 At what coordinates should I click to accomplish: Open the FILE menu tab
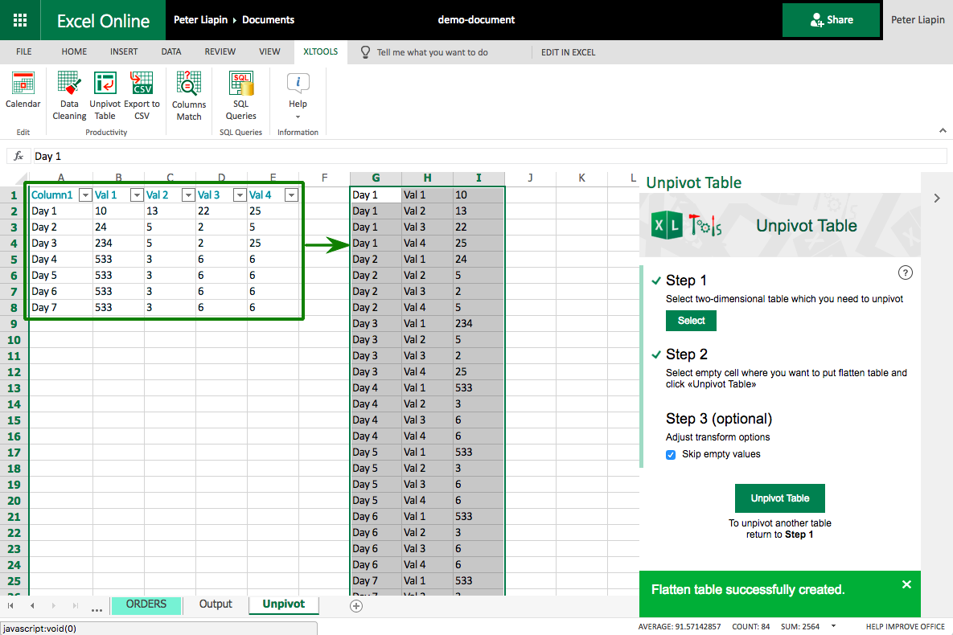pyautogui.click(x=23, y=51)
